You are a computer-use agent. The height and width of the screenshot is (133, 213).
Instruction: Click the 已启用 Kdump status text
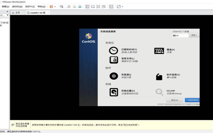tap(174, 94)
